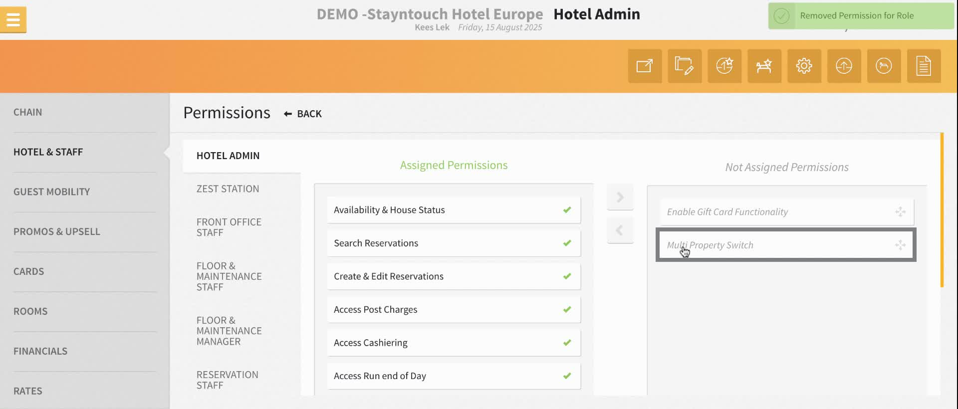Toggle checkmark on Access Cashiering

click(x=567, y=343)
